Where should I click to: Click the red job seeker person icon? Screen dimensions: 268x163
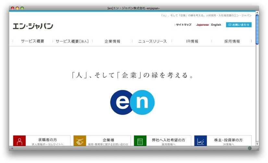[x=19, y=141]
